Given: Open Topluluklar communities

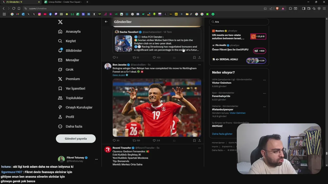Looking at the screenshot, I should [x=70, y=98].
